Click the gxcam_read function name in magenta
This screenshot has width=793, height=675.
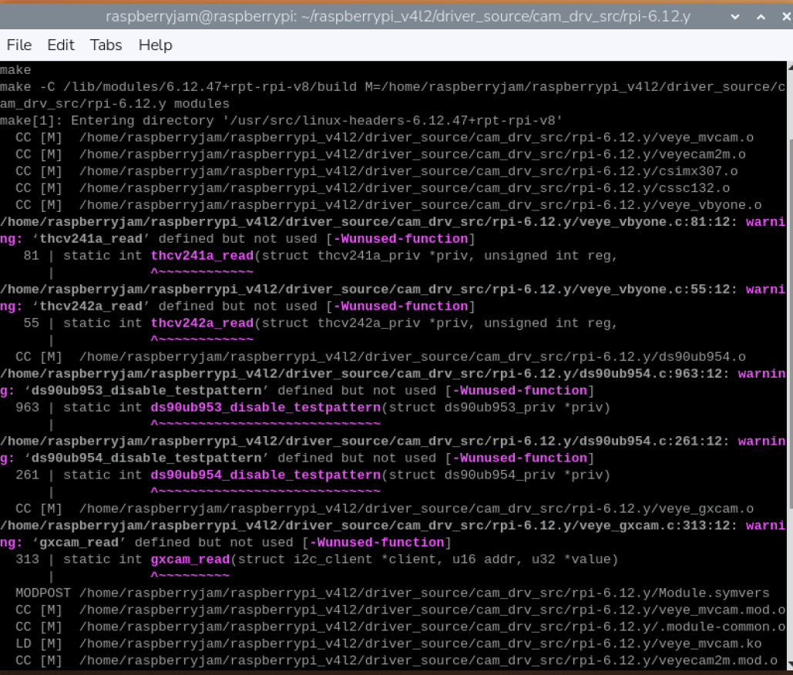(190, 559)
